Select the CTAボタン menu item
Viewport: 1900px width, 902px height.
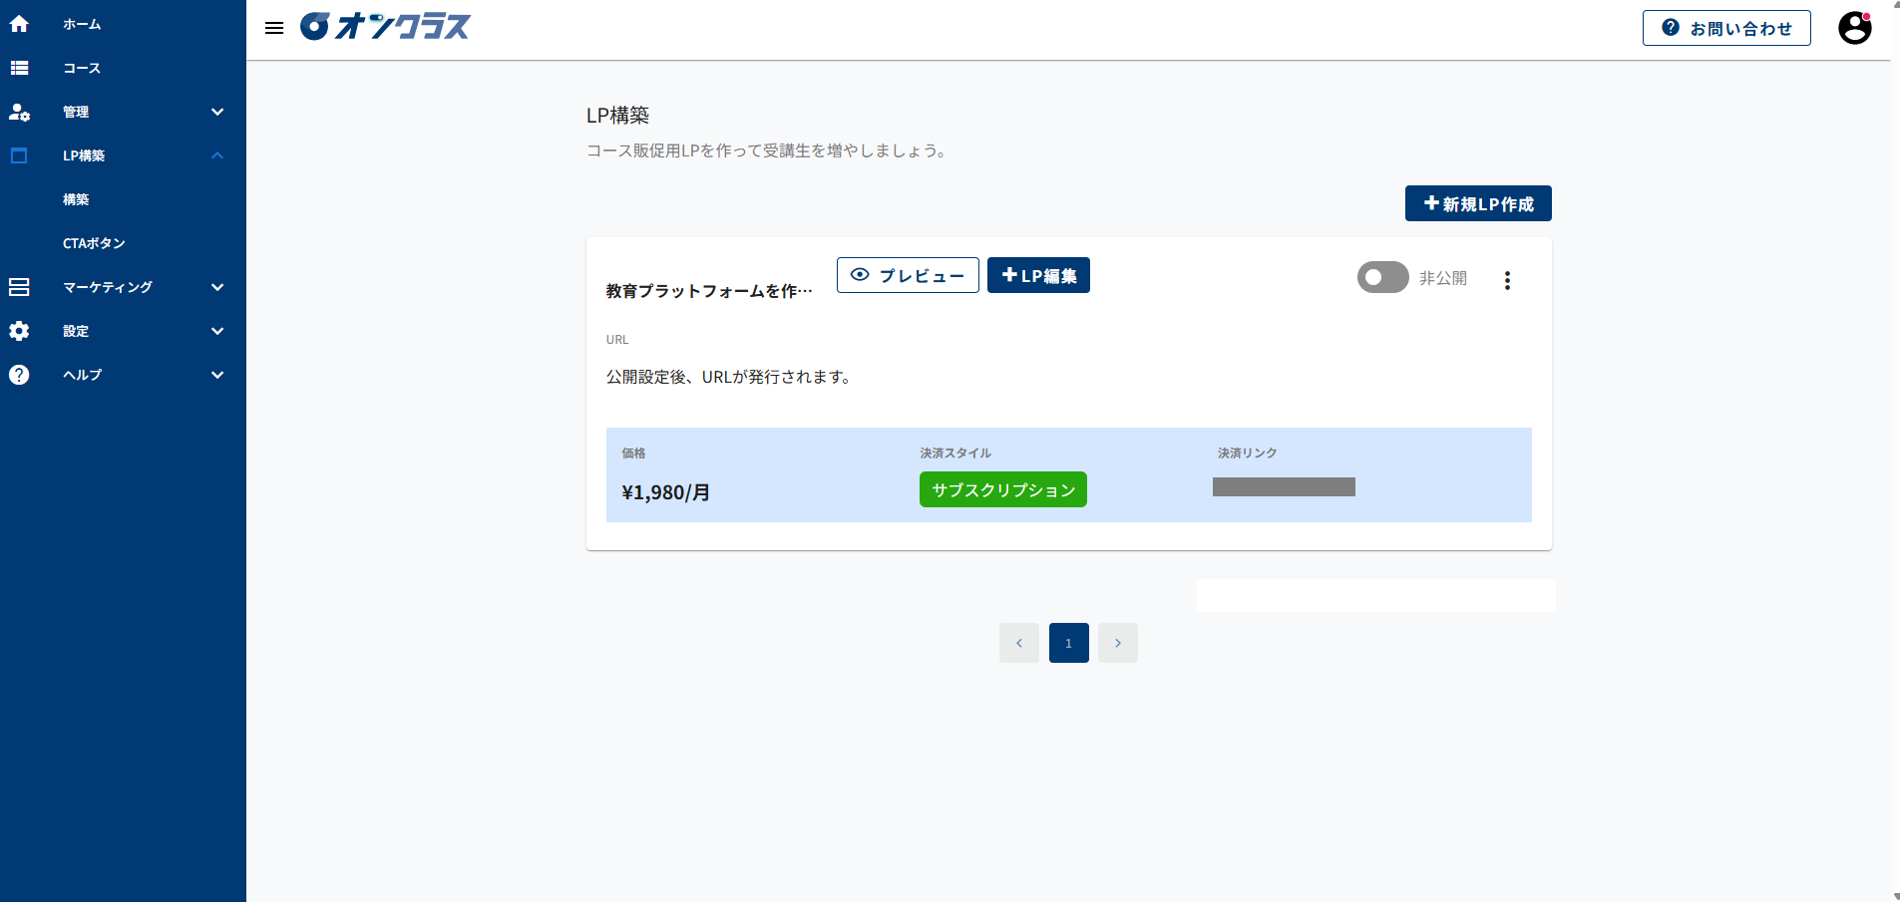(x=95, y=242)
